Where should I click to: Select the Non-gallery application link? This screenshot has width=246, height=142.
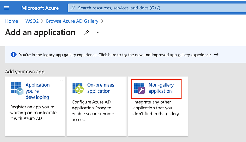point(161,88)
